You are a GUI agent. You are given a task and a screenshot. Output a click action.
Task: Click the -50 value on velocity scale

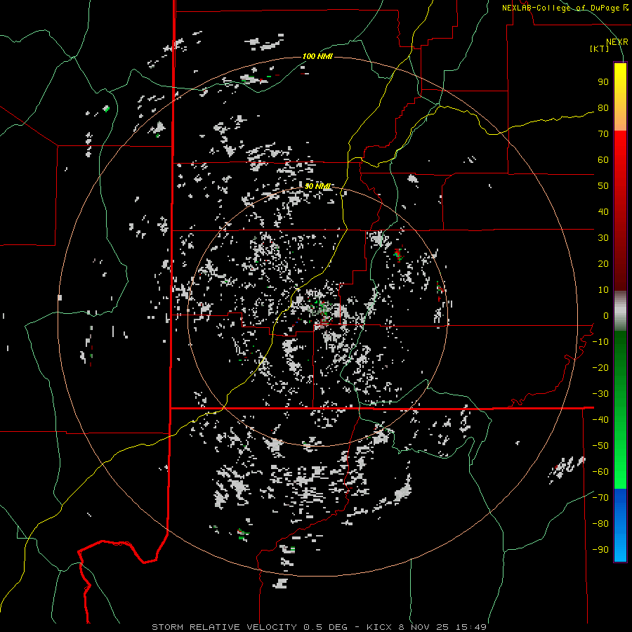pos(600,446)
